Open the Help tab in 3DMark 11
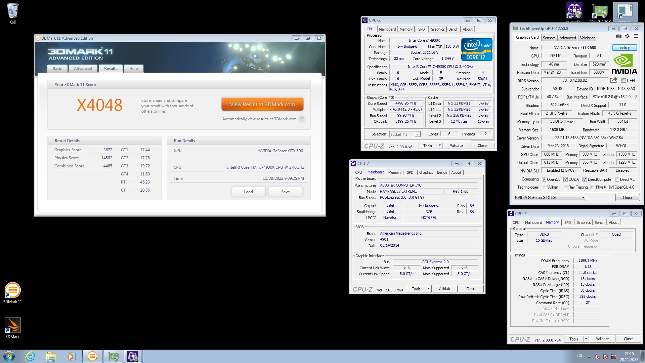The height and width of the screenshot is (363, 645). tap(134, 69)
